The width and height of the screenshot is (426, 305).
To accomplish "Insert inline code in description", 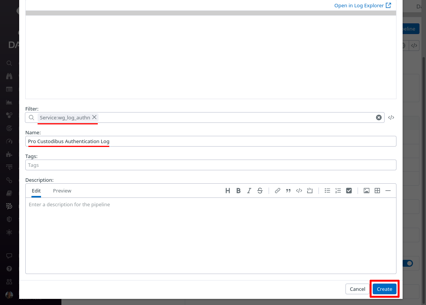I will (x=299, y=191).
